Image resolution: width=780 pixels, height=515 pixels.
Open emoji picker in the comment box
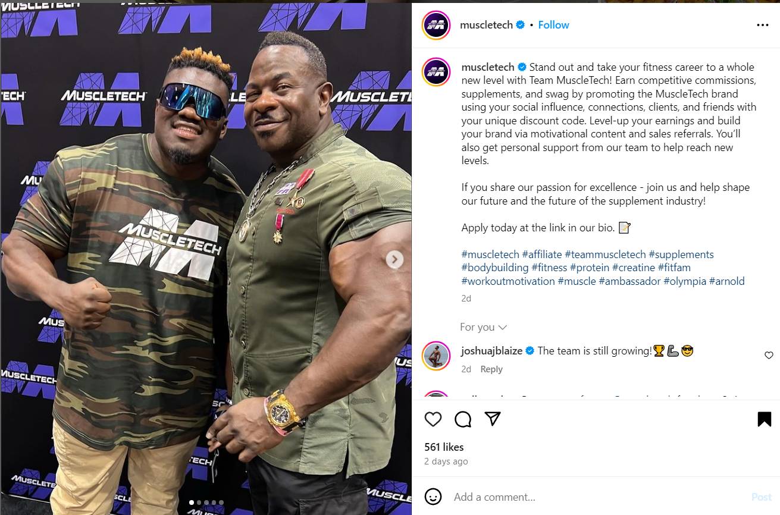[x=433, y=497]
